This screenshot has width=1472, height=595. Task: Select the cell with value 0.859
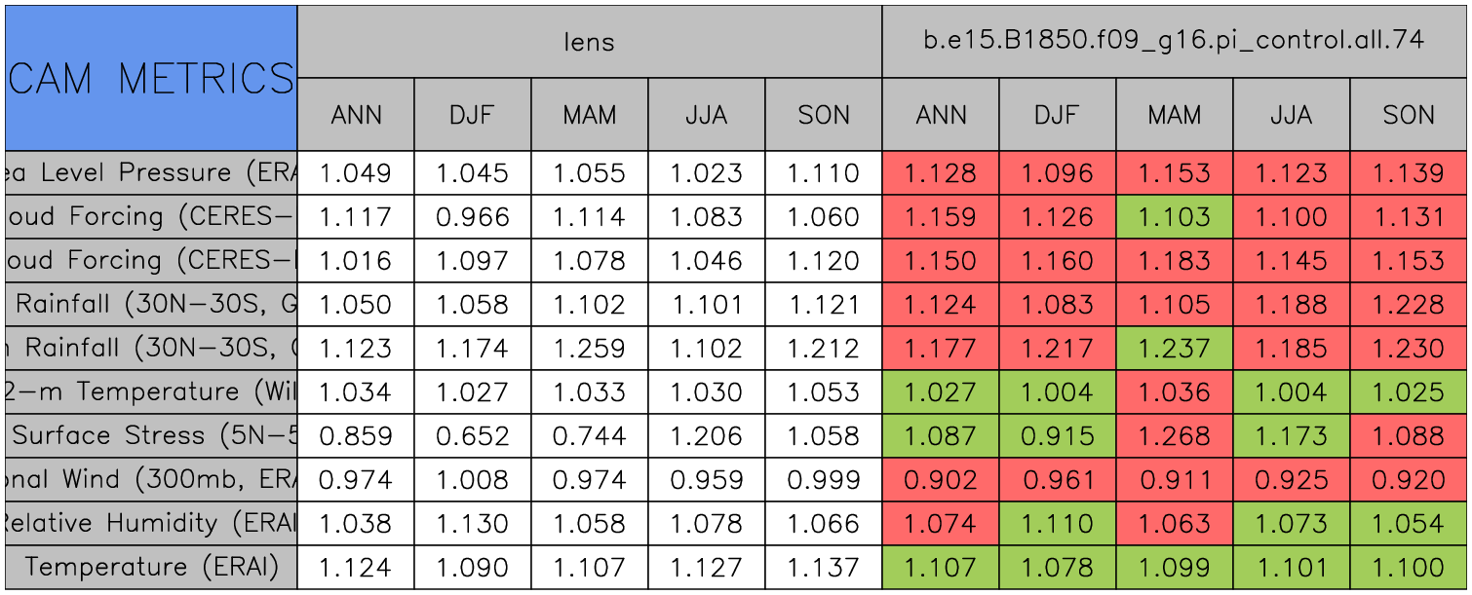(x=356, y=436)
